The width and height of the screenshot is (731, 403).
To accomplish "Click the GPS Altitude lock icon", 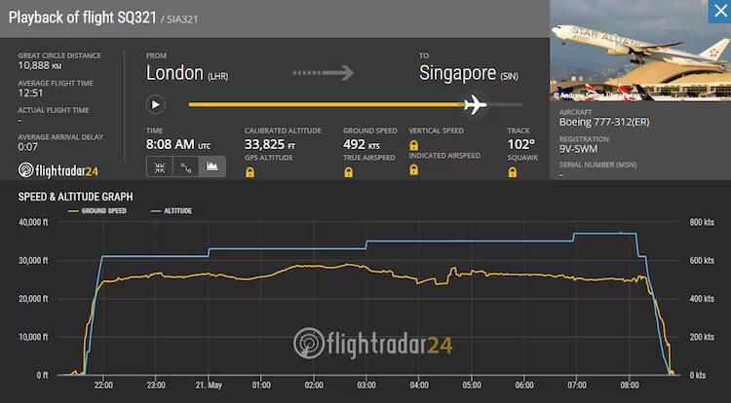I will (250, 172).
